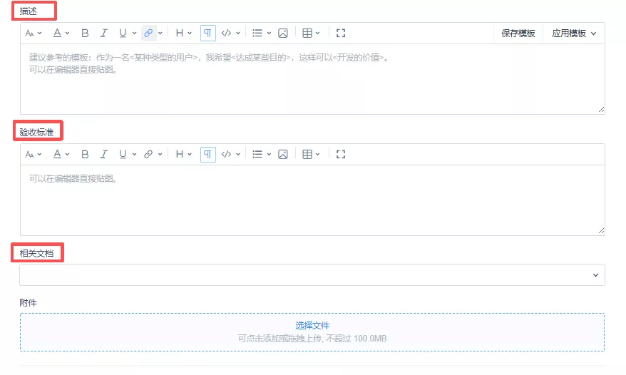Viewport: 626px width, 375px height.
Task: Click the 附件 upload drop zone hint
Action: [312, 339]
